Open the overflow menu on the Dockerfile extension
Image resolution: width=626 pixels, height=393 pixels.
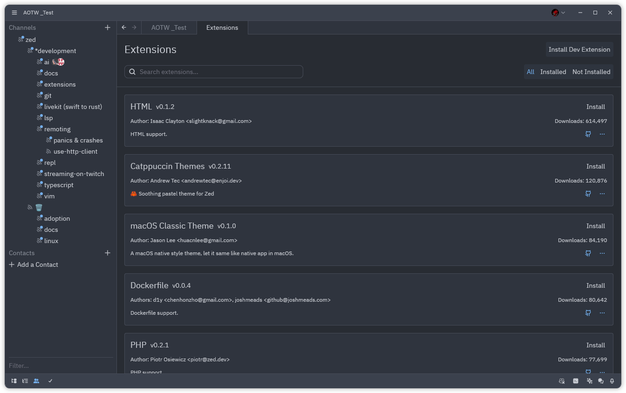point(602,313)
